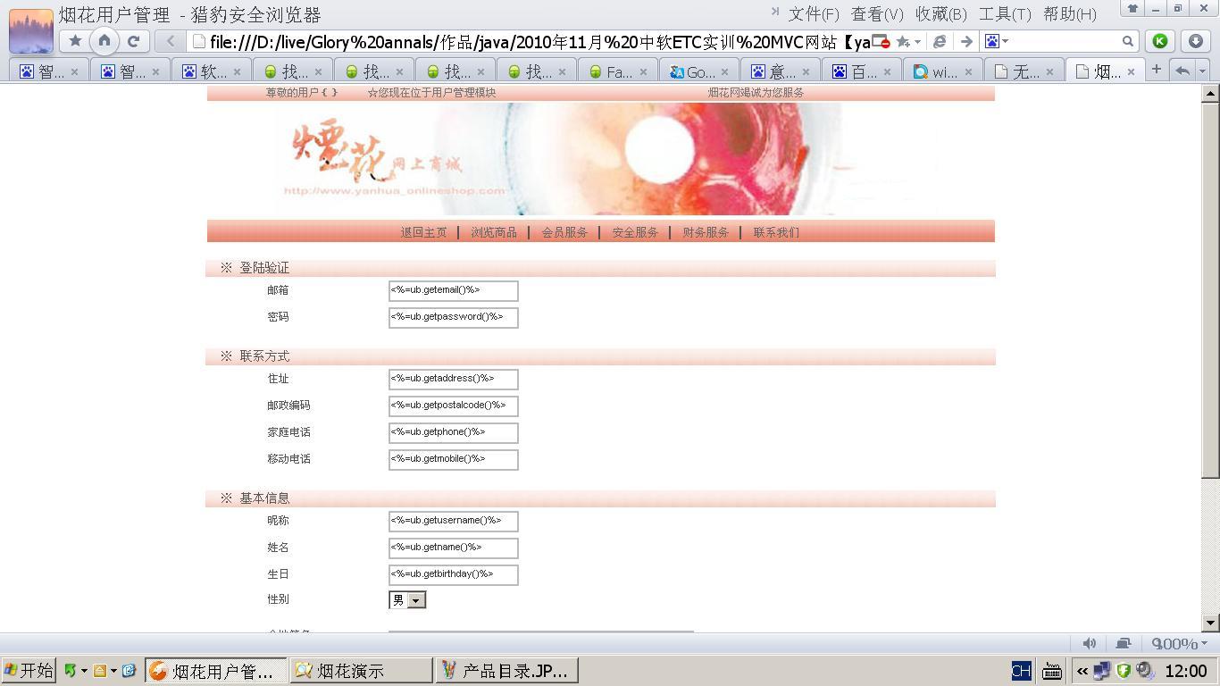Click the 密码 password input field
Screen dimensions: 1220x686
[453, 318]
